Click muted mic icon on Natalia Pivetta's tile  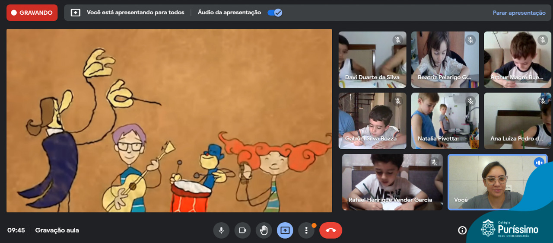[x=470, y=102]
